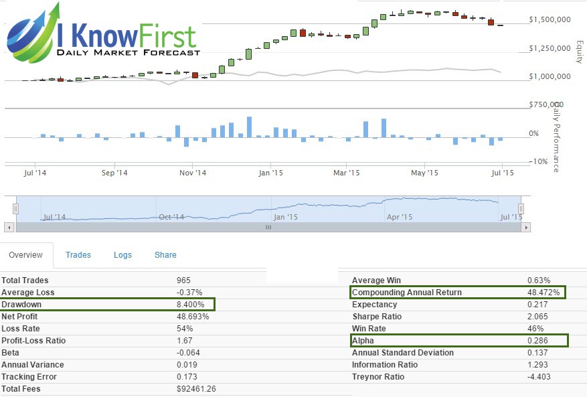Select Compounding Annual Return value 48.472%

(543, 293)
